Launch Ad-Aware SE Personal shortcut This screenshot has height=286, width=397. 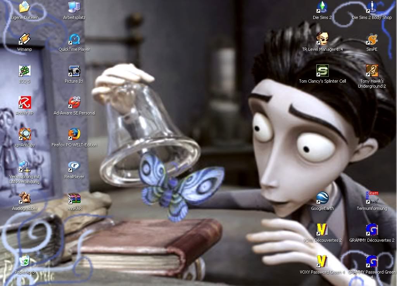pyautogui.click(x=74, y=102)
